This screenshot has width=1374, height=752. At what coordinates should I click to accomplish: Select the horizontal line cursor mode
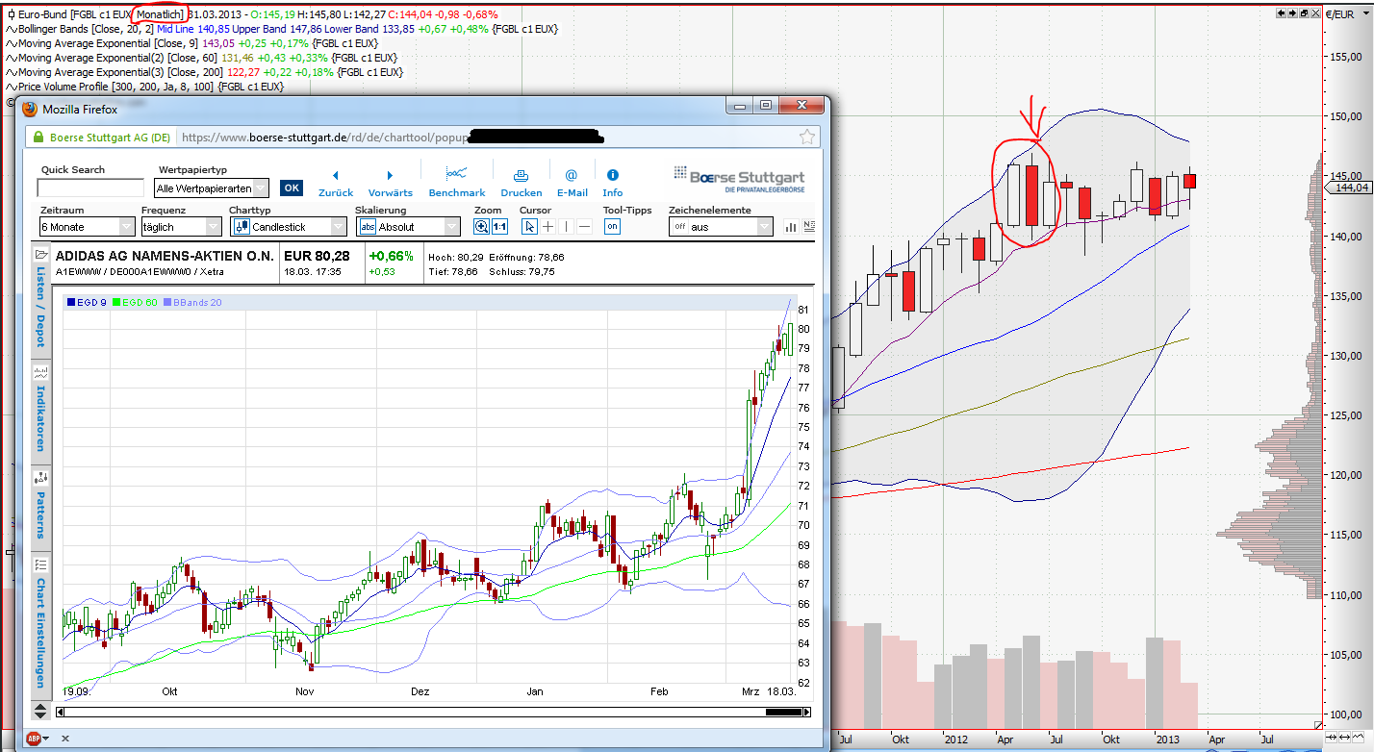click(x=584, y=227)
